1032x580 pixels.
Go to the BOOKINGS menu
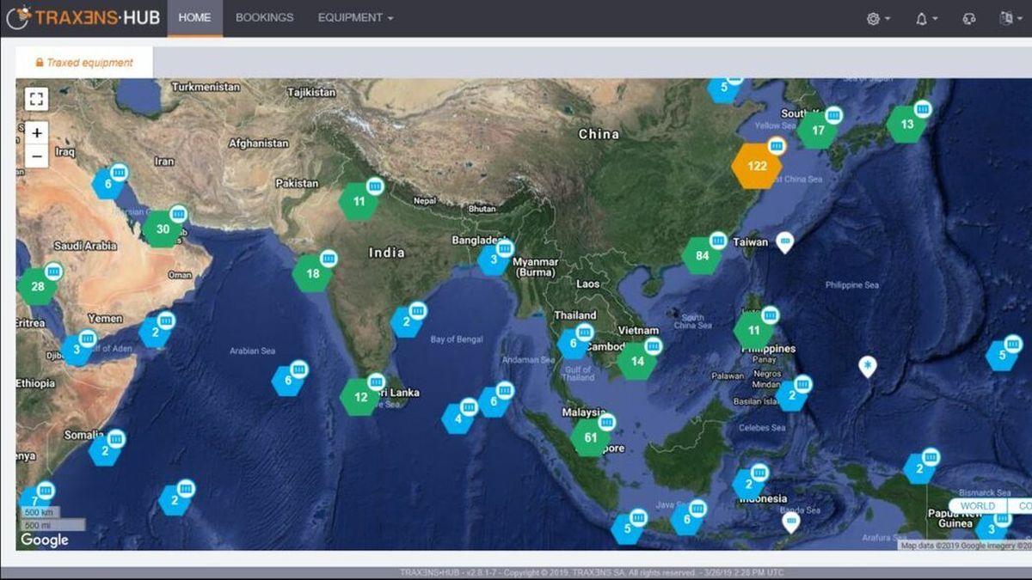tap(264, 18)
